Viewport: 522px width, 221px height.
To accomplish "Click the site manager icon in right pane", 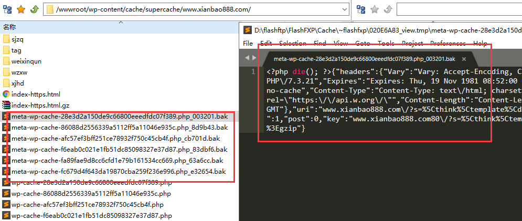I will pyautogui.click(x=361, y=9).
